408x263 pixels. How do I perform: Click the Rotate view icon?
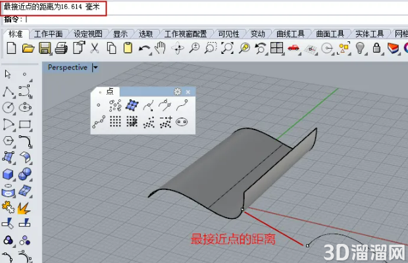(178, 49)
